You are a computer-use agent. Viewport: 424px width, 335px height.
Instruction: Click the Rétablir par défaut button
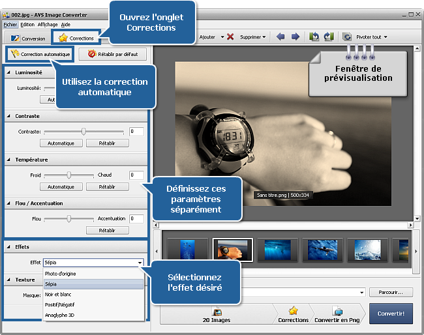click(x=112, y=54)
